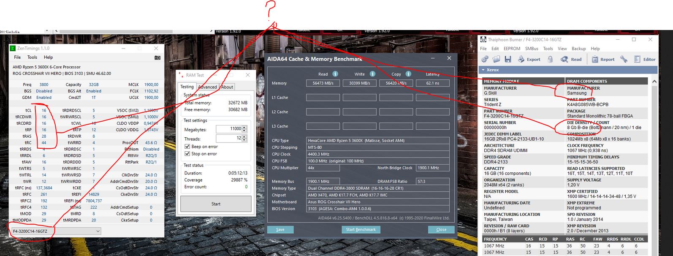Click part number K4A8G085WB-BCPB
This screenshot has height=256, width=673.
[588, 104]
